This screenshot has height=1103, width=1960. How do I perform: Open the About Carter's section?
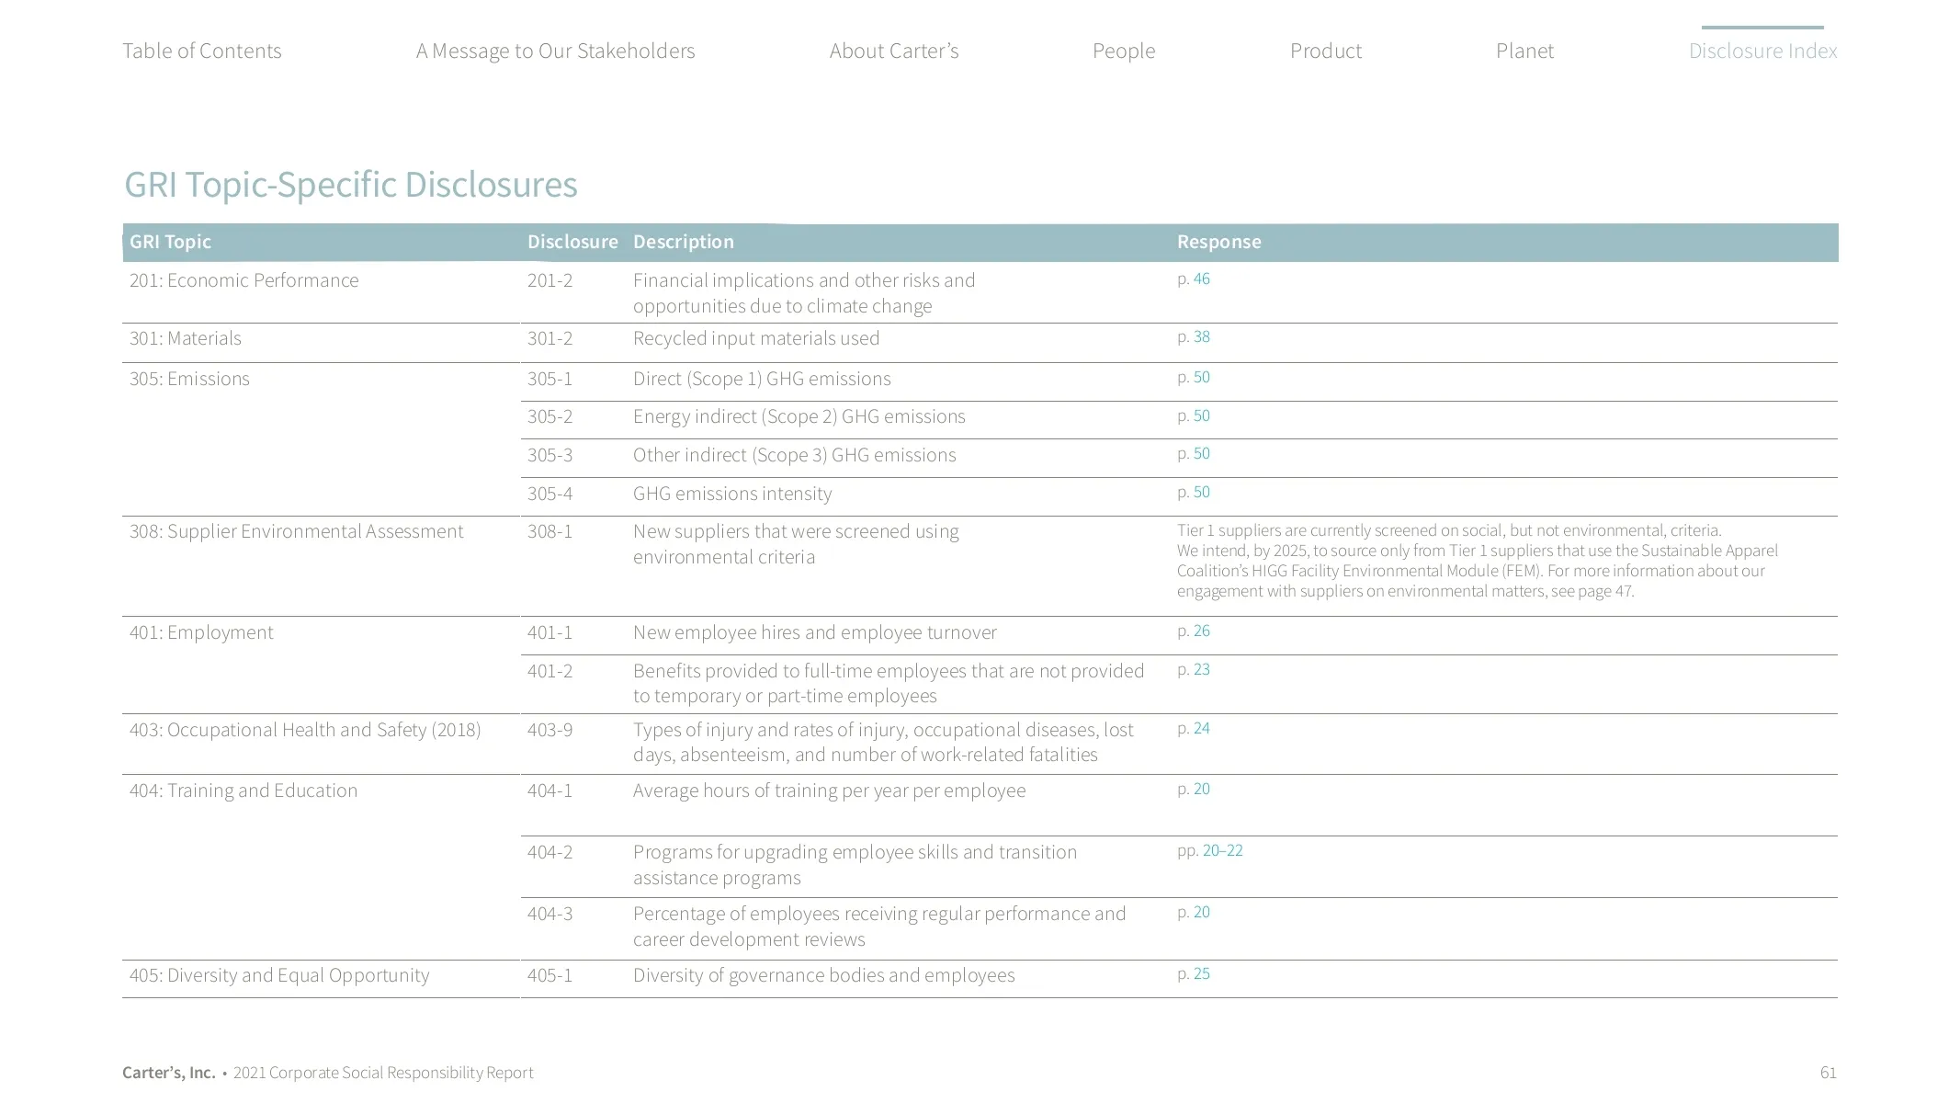(x=893, y=51)
